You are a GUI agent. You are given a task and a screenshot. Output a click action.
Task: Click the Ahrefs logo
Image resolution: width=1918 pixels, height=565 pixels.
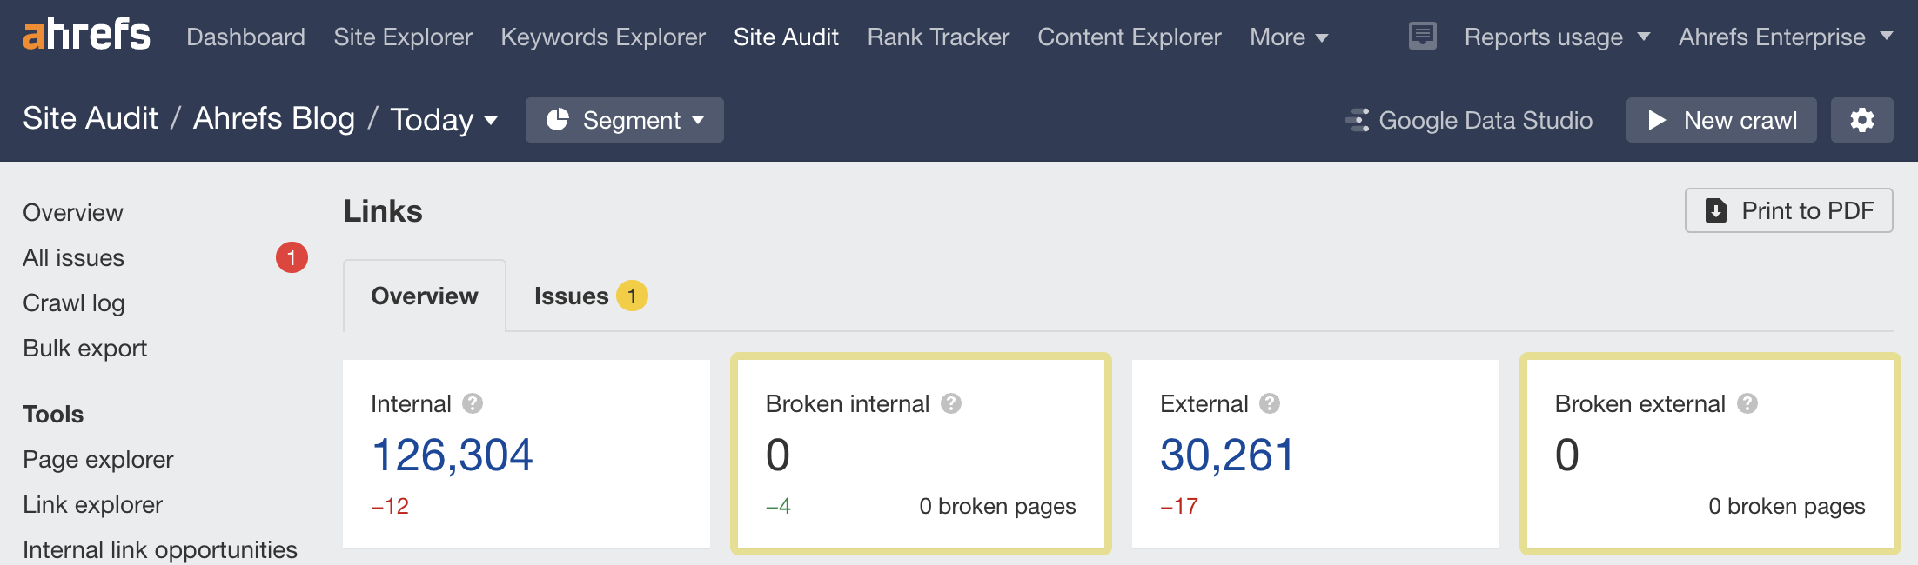coord(86,36)
